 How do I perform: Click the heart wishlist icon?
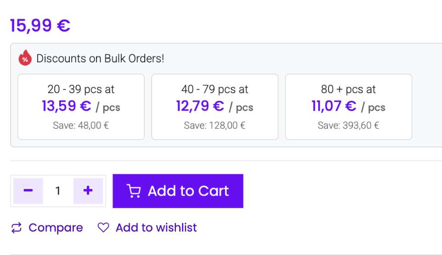pos(103,227)
